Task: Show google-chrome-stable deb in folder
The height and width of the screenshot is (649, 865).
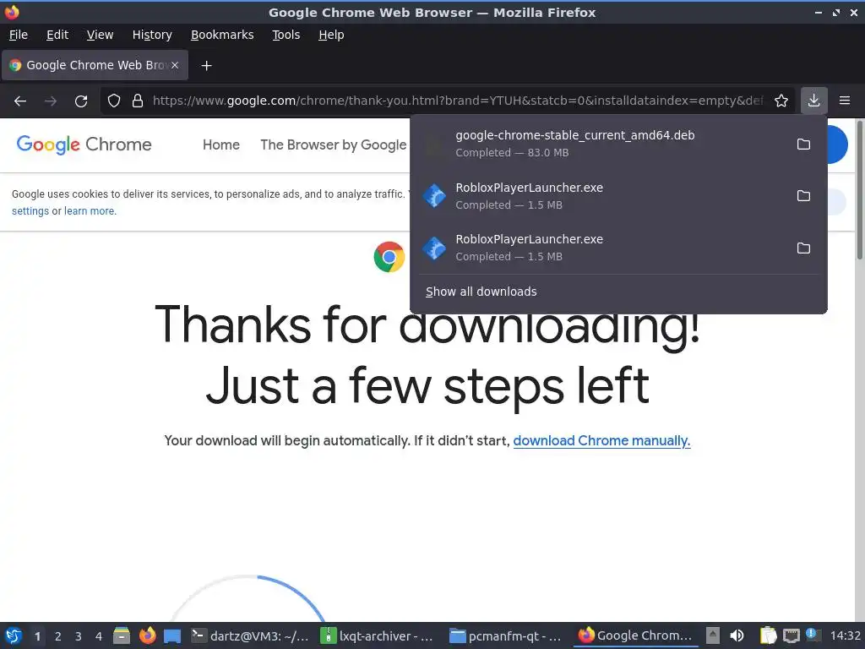Action: [803, 144]
